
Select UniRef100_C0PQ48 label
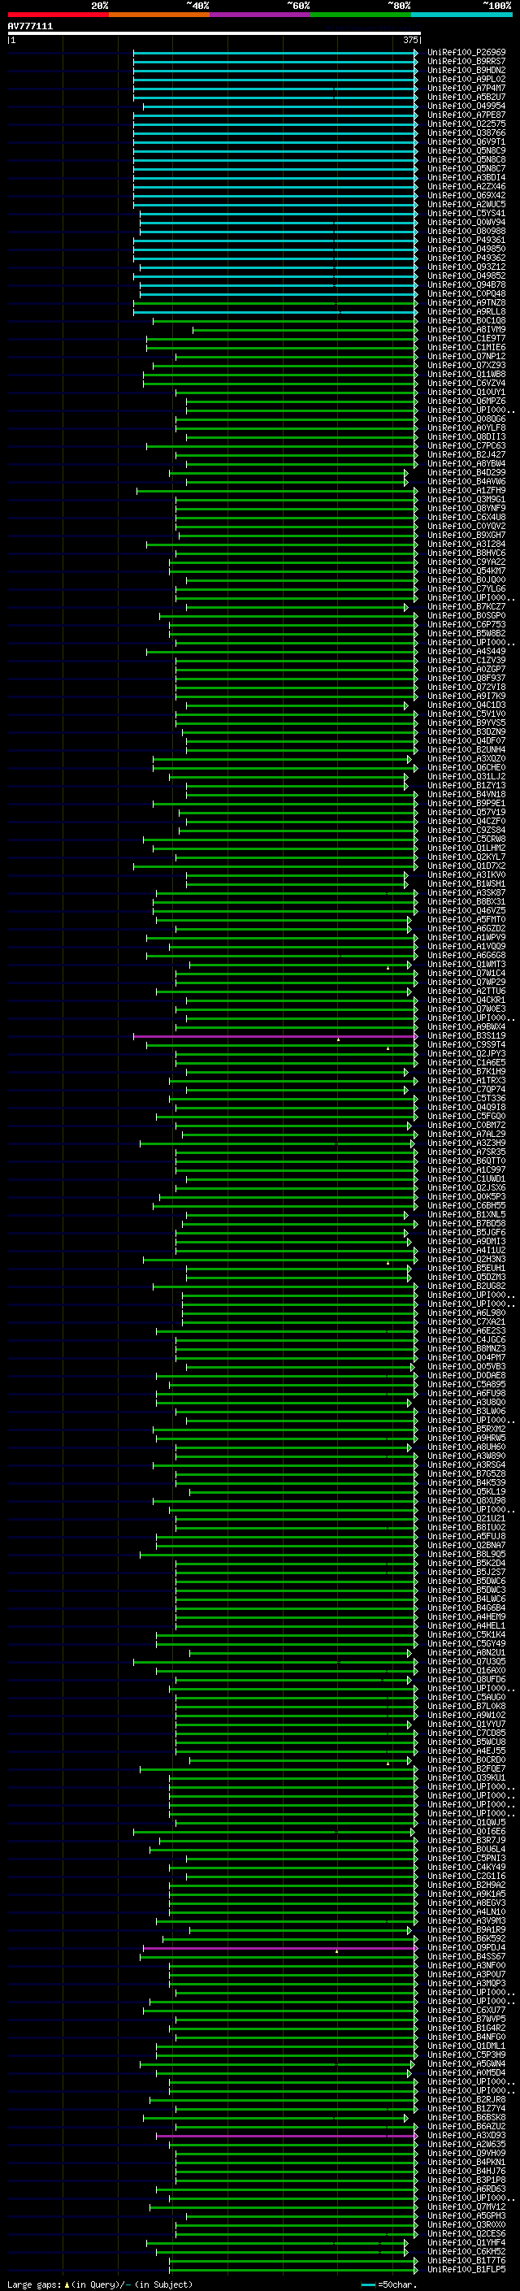466,293
